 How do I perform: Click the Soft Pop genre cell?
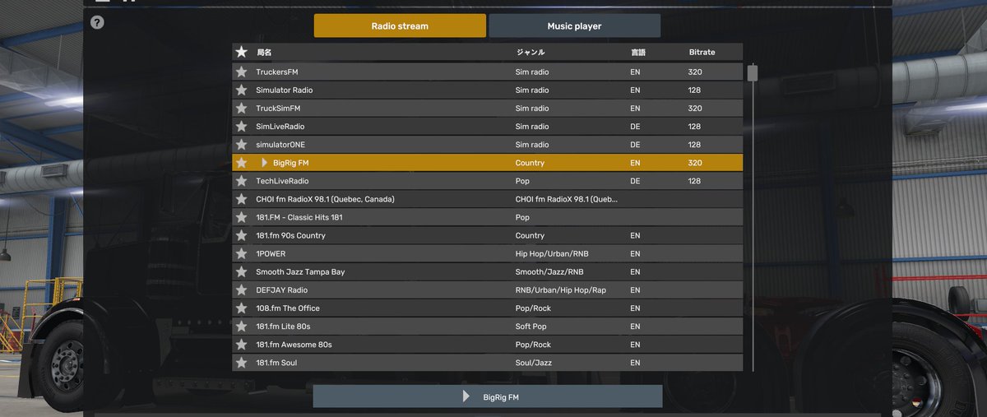531,327
